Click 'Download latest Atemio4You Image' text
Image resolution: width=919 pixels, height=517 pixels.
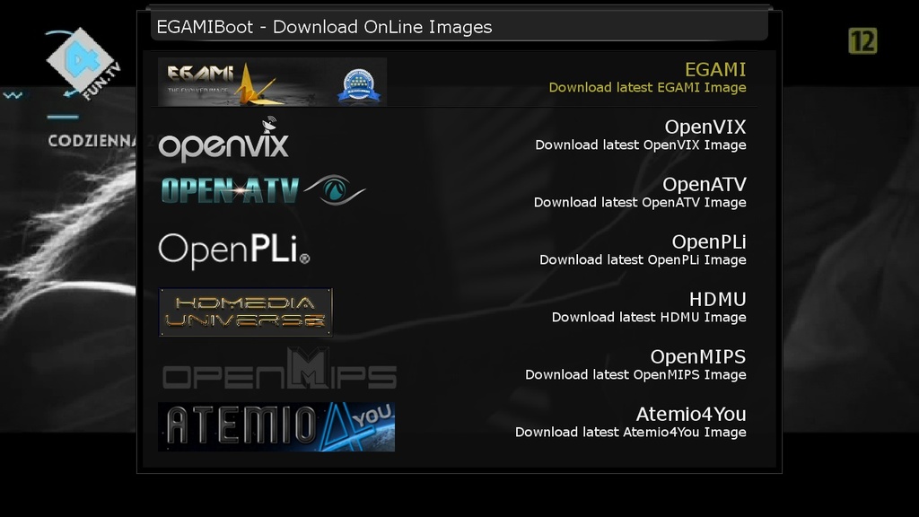(x=631, y=433)
